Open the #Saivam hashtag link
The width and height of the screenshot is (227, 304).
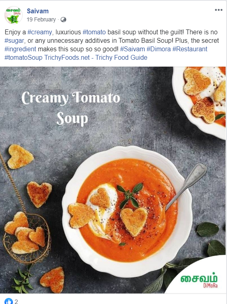click(x=132, y=49)
